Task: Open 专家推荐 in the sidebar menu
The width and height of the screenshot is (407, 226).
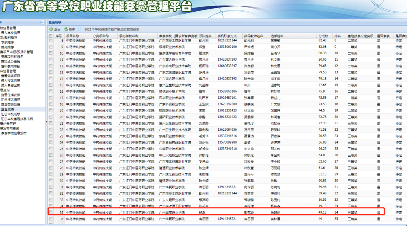Action: tap(8, 43)
